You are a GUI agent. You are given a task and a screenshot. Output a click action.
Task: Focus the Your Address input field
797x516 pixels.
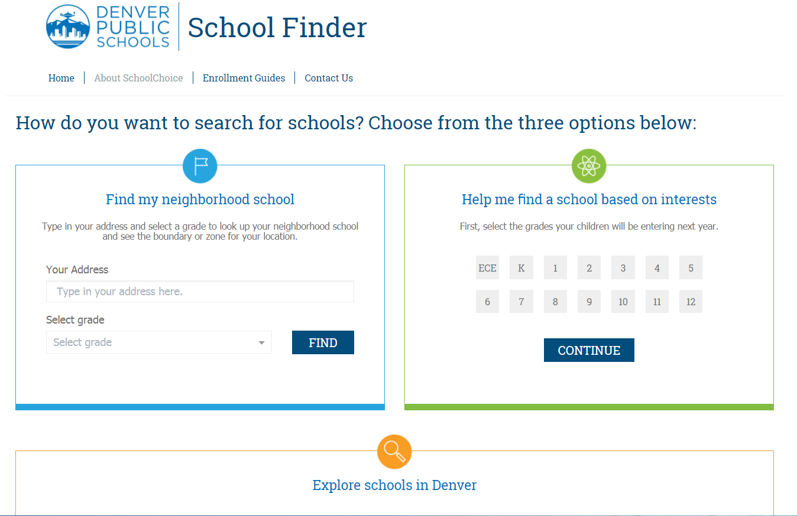point(200,292)
